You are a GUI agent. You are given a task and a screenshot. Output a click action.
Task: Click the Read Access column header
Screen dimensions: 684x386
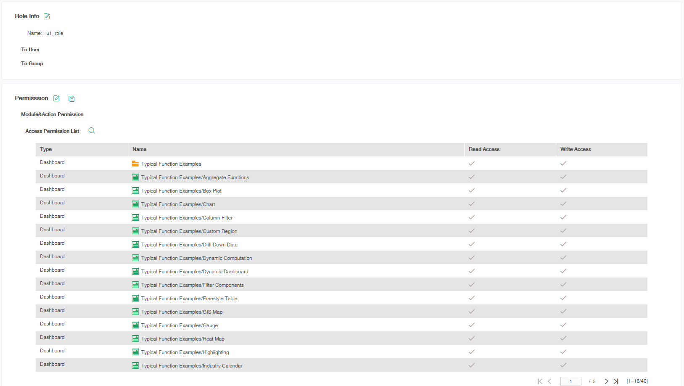pyautogui.click(x=510, y=149)
